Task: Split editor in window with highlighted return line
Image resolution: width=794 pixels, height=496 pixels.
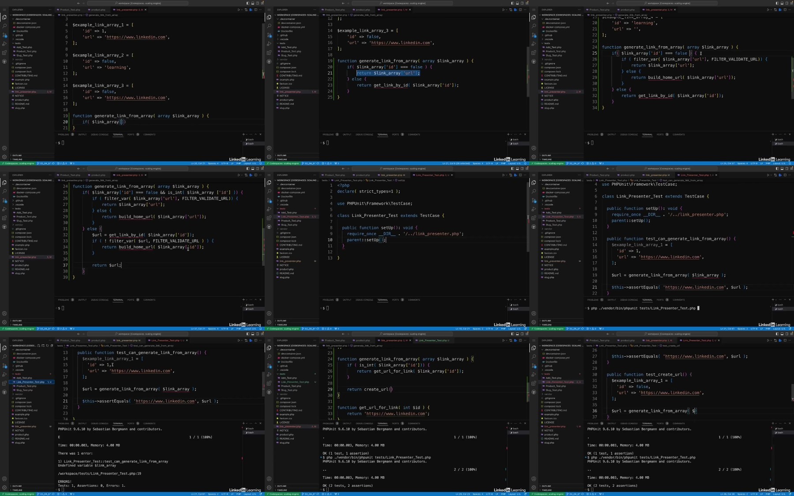Action: (x=520, y=10)
